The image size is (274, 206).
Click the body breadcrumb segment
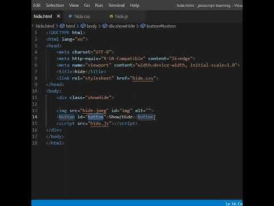92,26
